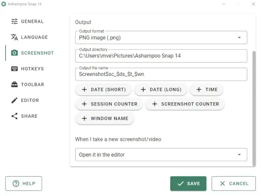Click the Language translate icon
Screen dimensions: 261x196
coord(15,37)
